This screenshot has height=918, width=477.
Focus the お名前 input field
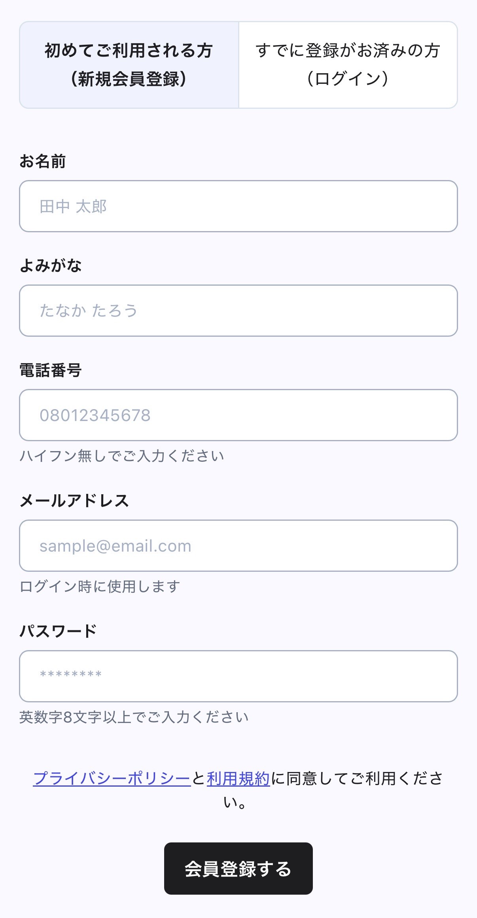238,206
